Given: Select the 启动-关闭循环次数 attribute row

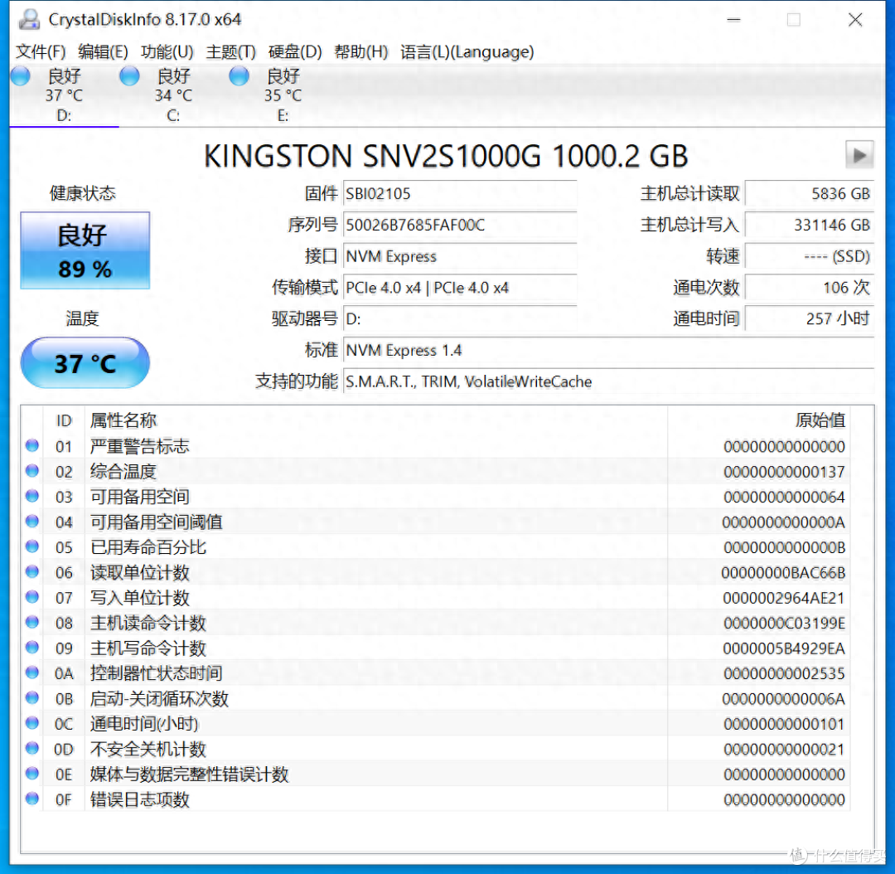Looking at the screenshot, I should point(436,698).
